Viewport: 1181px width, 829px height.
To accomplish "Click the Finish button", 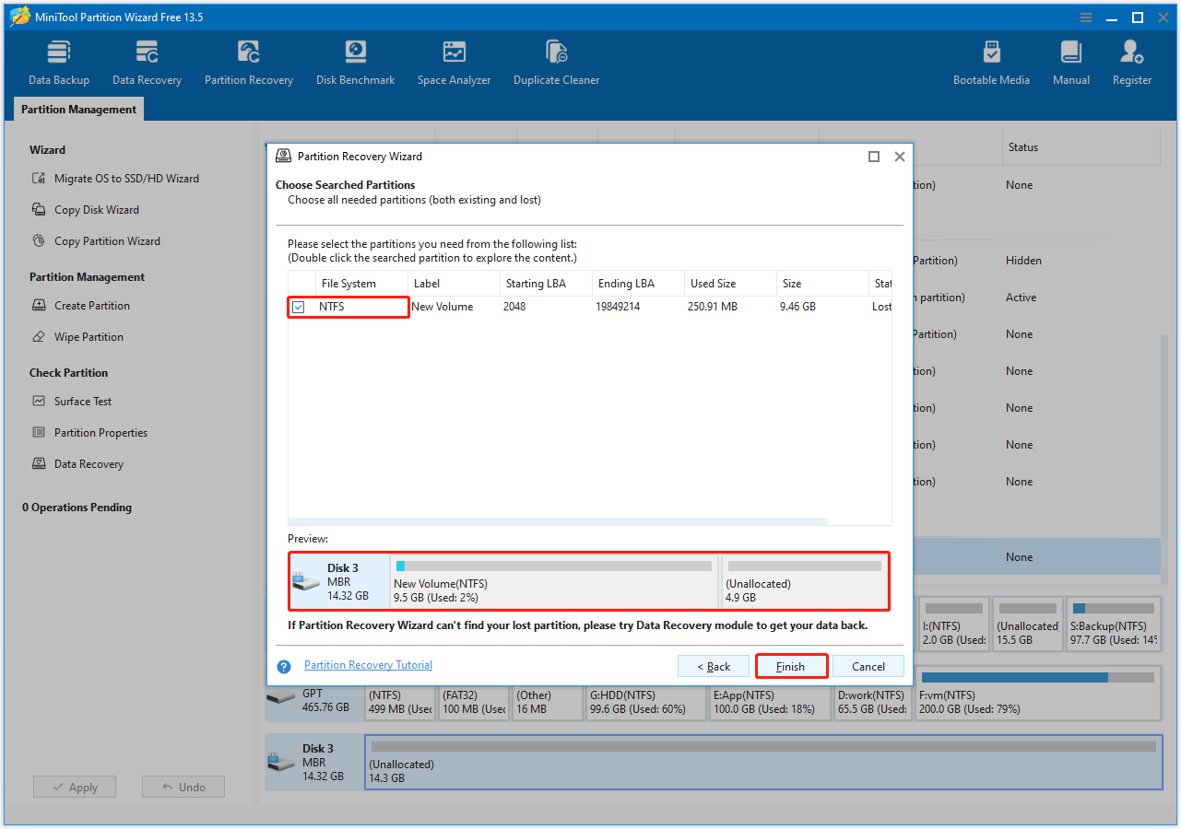I will pos(791,665).
